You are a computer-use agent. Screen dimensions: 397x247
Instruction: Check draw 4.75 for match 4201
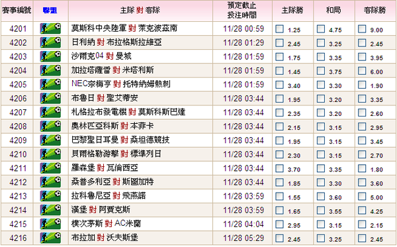(x=321, y=29)
